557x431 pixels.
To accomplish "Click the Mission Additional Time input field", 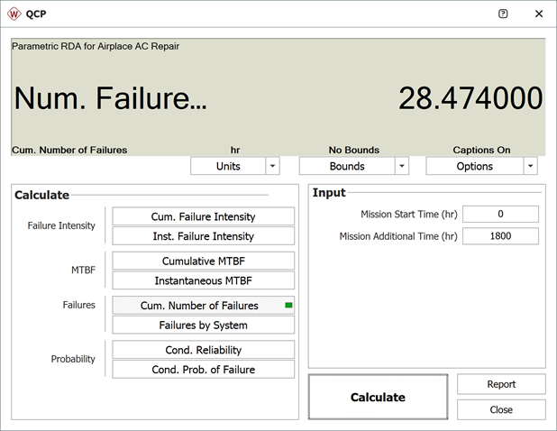I will tap(500, 236).
